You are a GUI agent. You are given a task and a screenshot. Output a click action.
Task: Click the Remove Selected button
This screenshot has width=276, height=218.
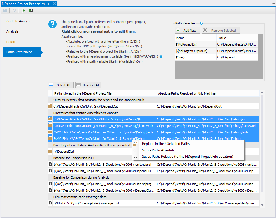click(221, 31)
